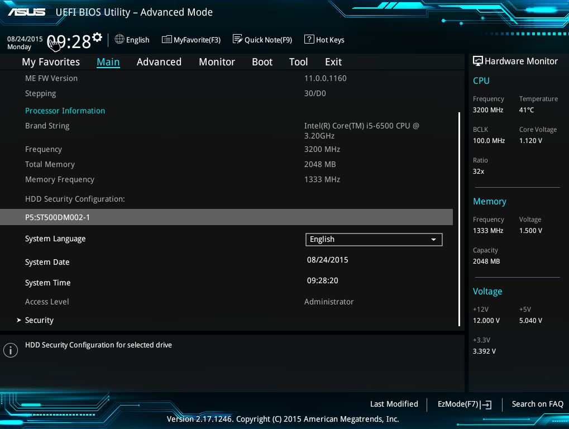Screen dimensions: 569x429
Task: Click the EzMode exit arrow icon
Action: (x=486, y=404)
